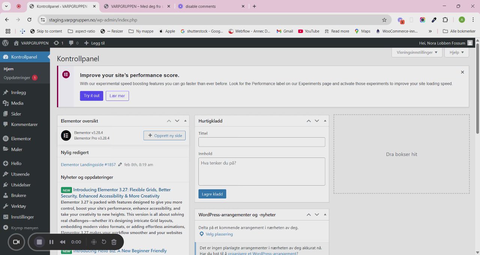Pause the screen recording
Viewport: 480px width, 255px height.
[51, 242]
